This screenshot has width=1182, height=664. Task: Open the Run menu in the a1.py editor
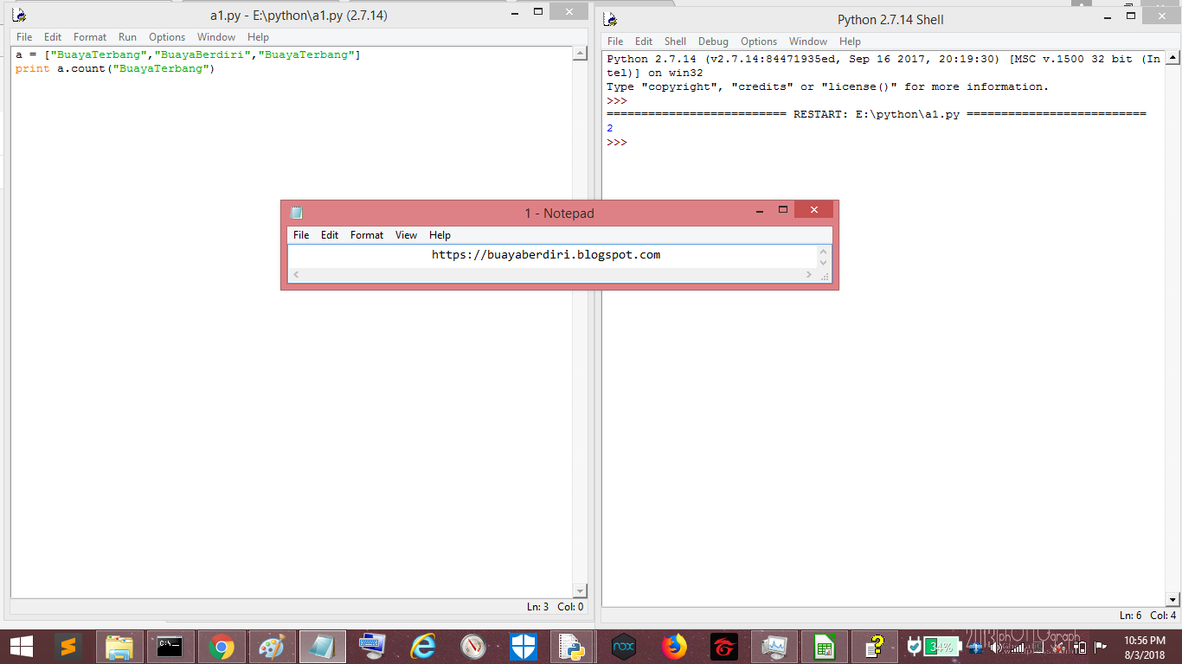click(126, 36)
